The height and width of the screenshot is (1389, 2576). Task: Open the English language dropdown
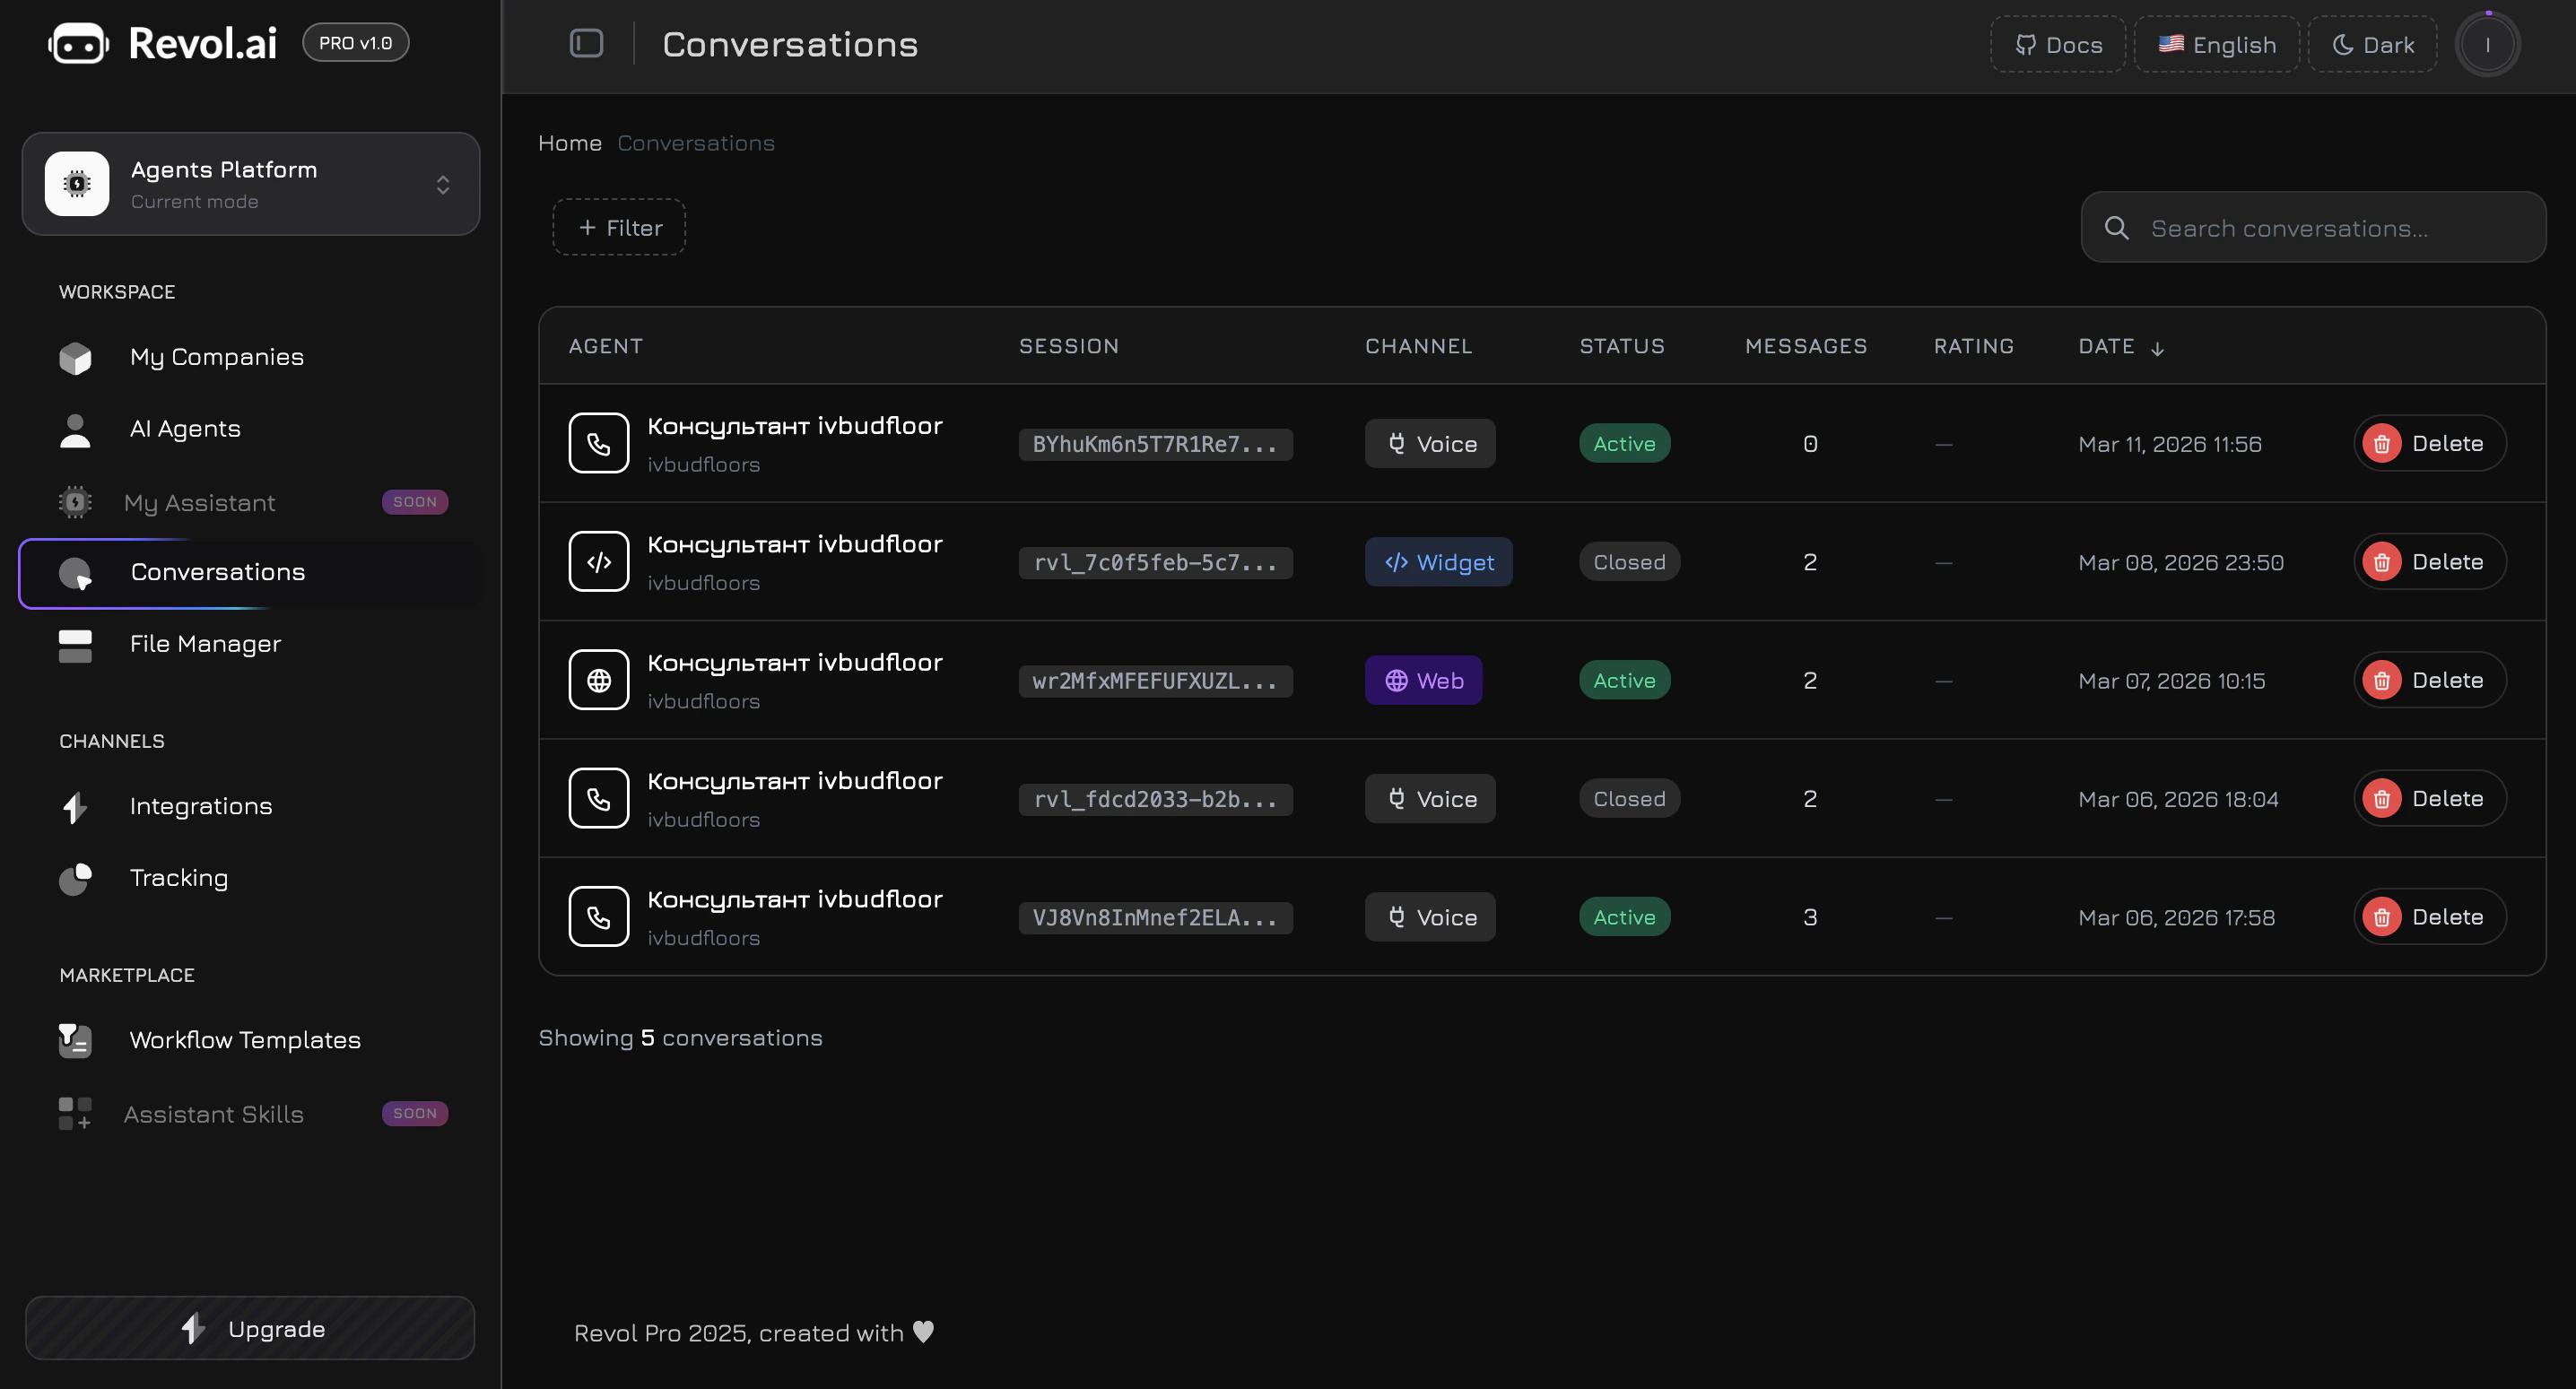2217,44
